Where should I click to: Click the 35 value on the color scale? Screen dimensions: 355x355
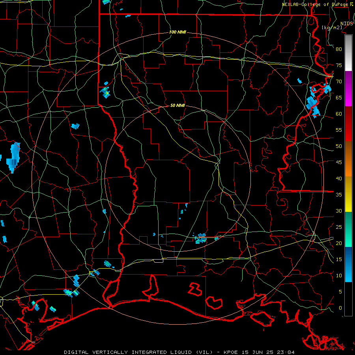(x=339, y=195)
